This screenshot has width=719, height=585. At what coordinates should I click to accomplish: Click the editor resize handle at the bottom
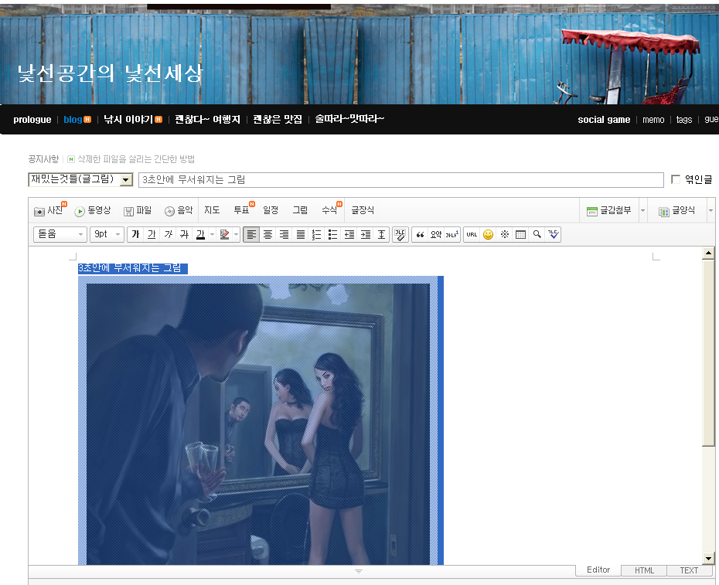click(359, 571)
